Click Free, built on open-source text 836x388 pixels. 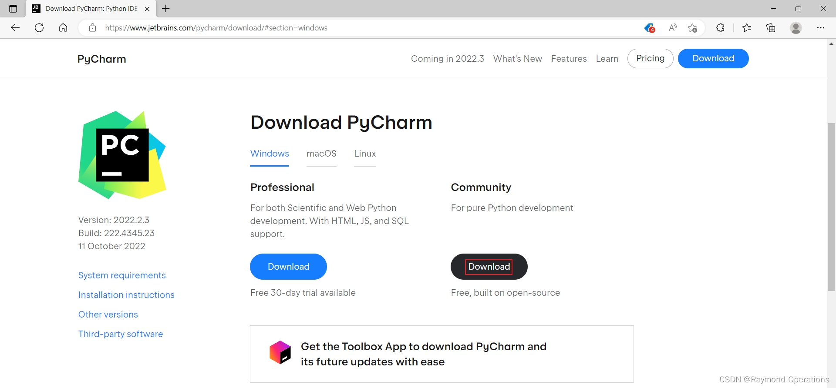506,293
